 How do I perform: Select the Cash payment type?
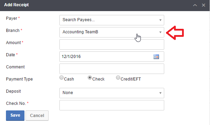(61, 77)
